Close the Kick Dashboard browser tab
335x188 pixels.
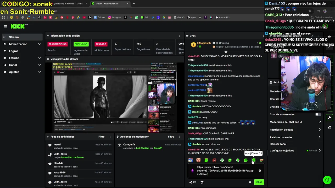coord(127,4)
